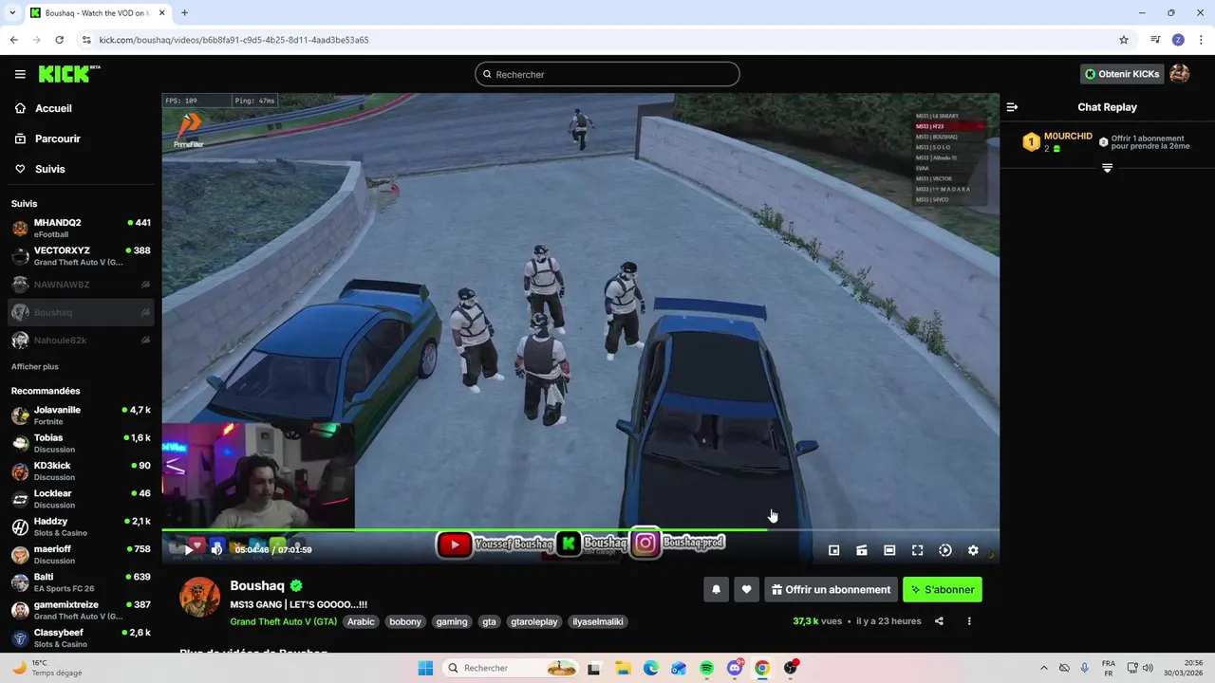Click Boushaq channel avatar below video
1215x683 pixels.
click(x=200, y=597)
